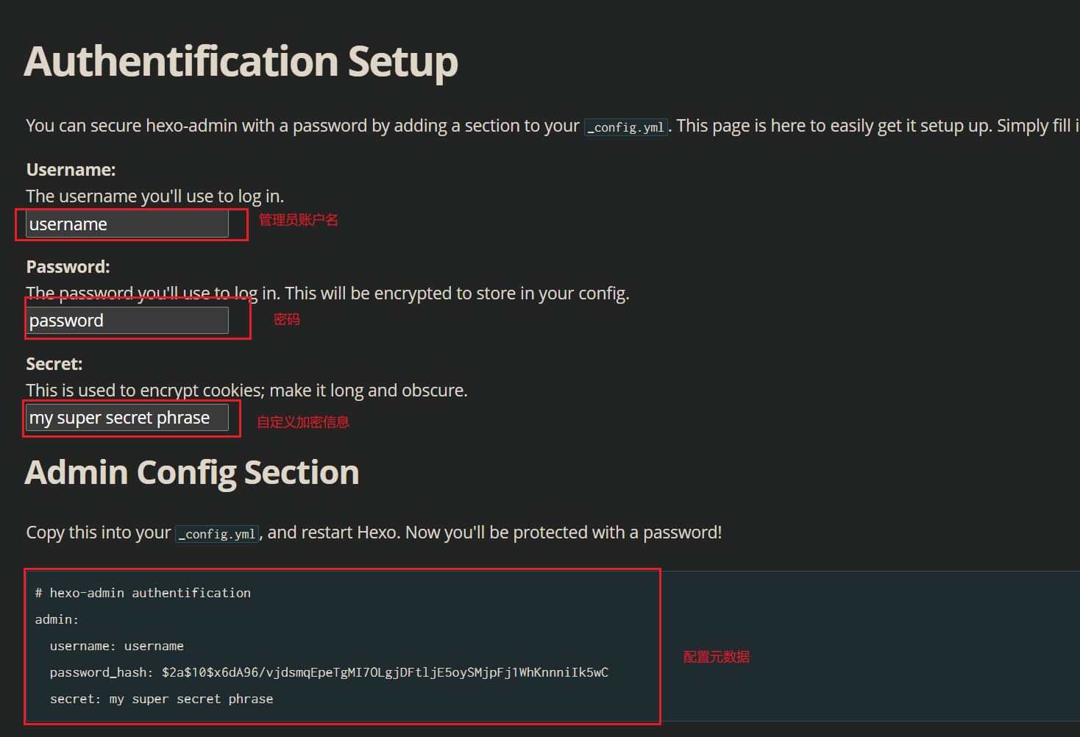Click the red 配置元数据 annotation

tap(717, 657)
